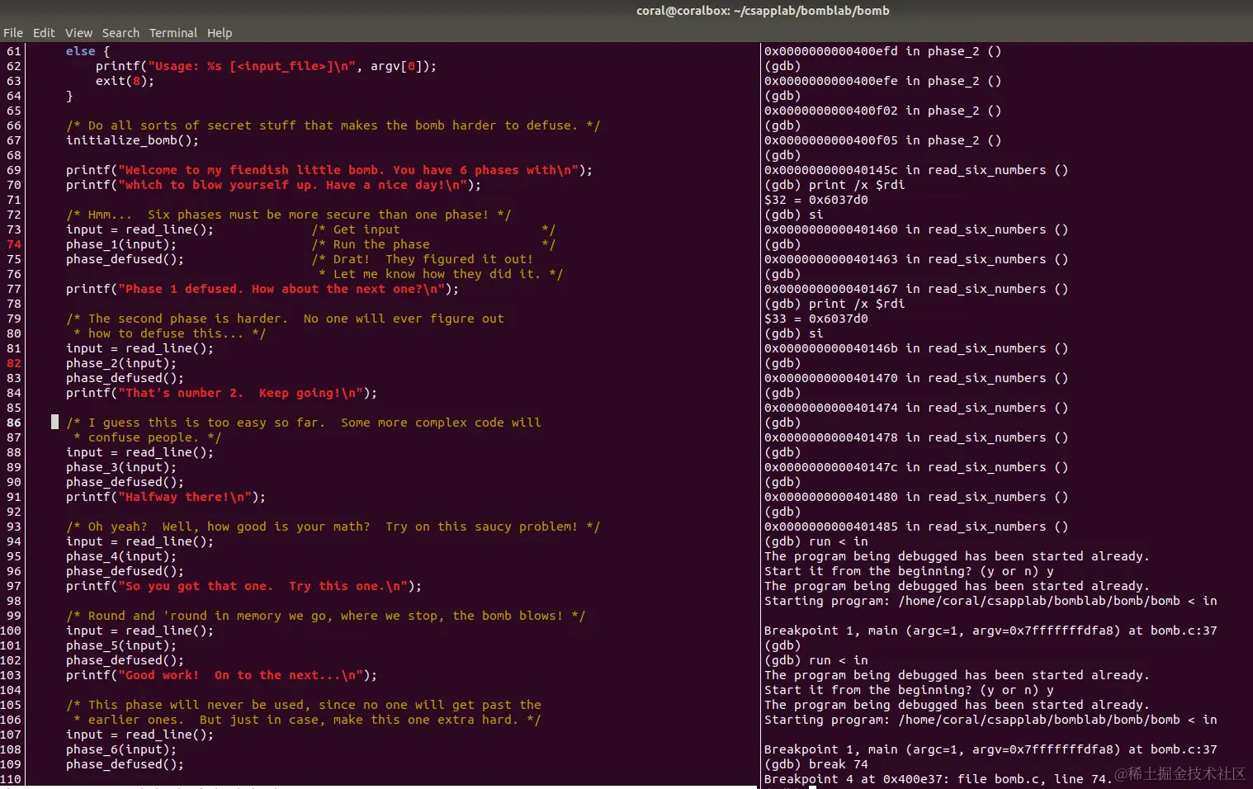Click the cursor block on line 86

pos(54,422)
